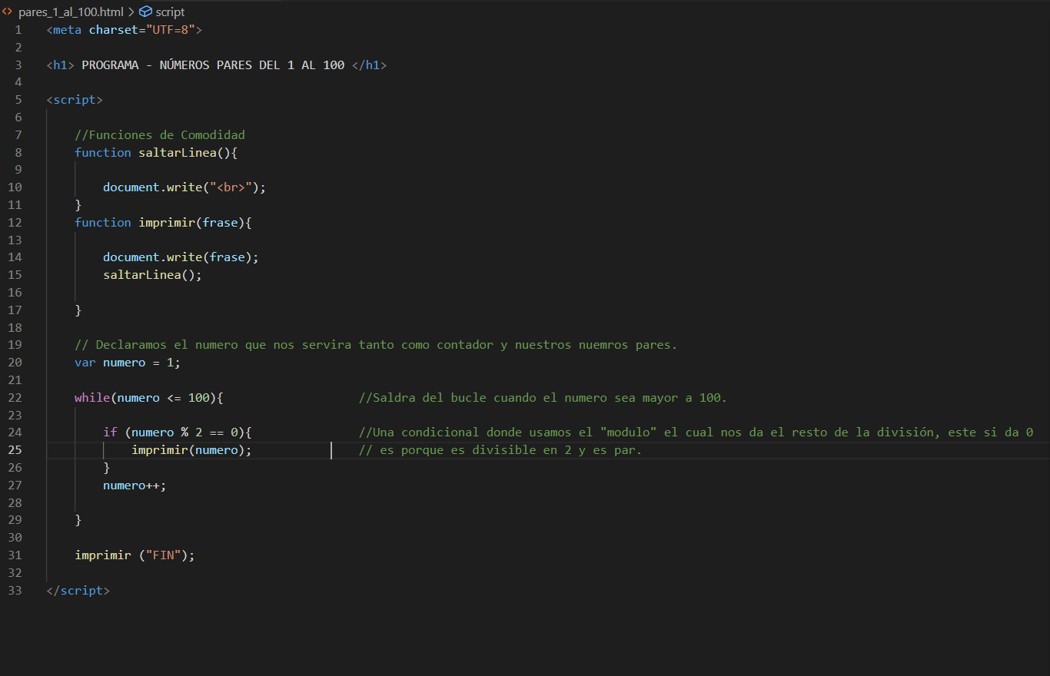Click function imprimir(frase) declaration
1050x676 pixels.
[x=163, y=223]
